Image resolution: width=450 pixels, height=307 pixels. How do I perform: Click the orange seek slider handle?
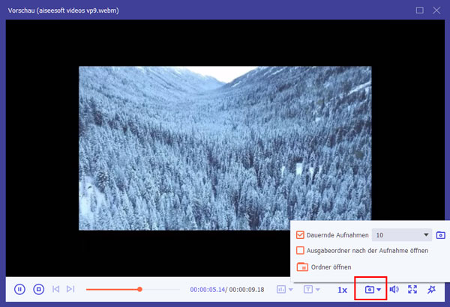coord(139,289)
